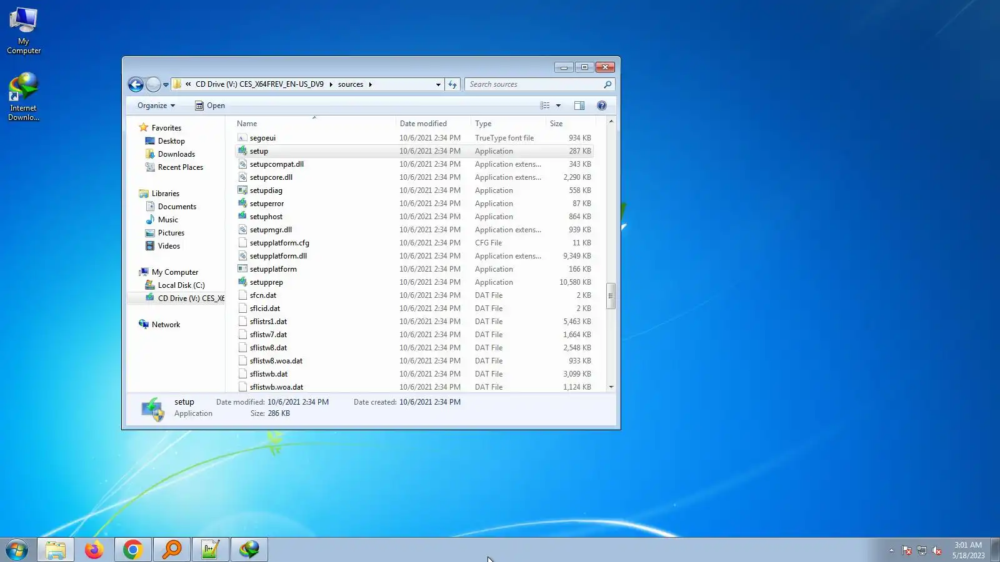Sort files by Size column

pyautogui.click(x=569, y=124)
